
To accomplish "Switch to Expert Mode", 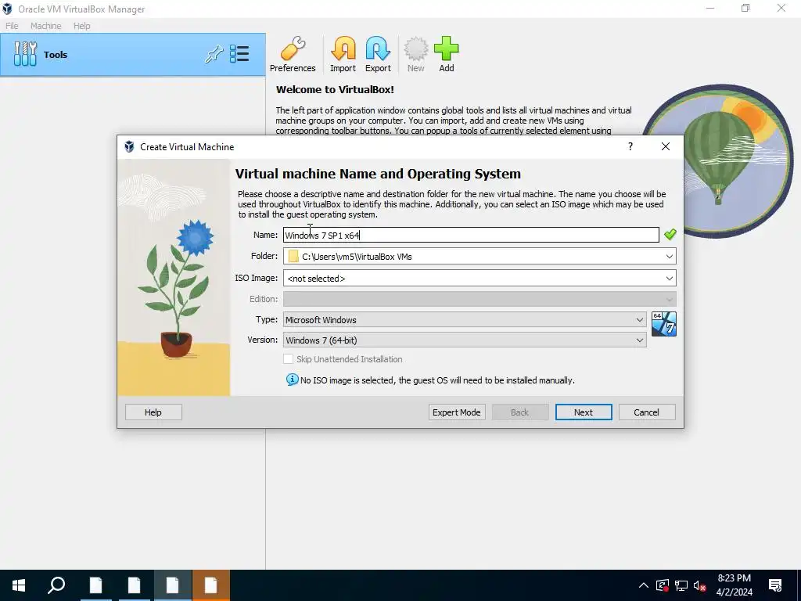I will click(x=457, y=412).
